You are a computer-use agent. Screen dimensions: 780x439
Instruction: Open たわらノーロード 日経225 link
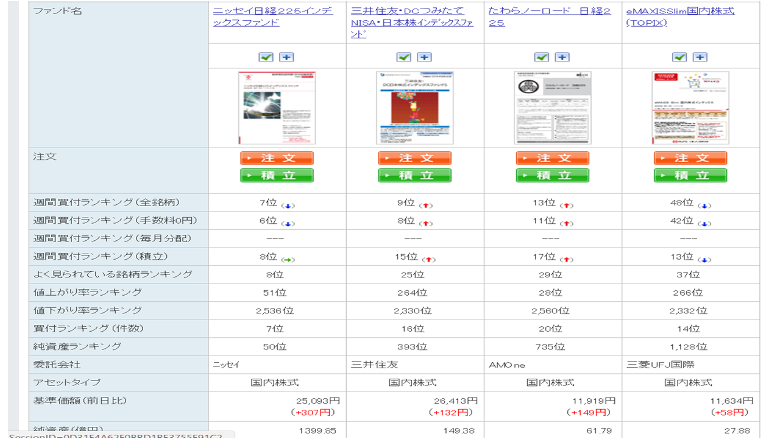(x=549, y=16)
